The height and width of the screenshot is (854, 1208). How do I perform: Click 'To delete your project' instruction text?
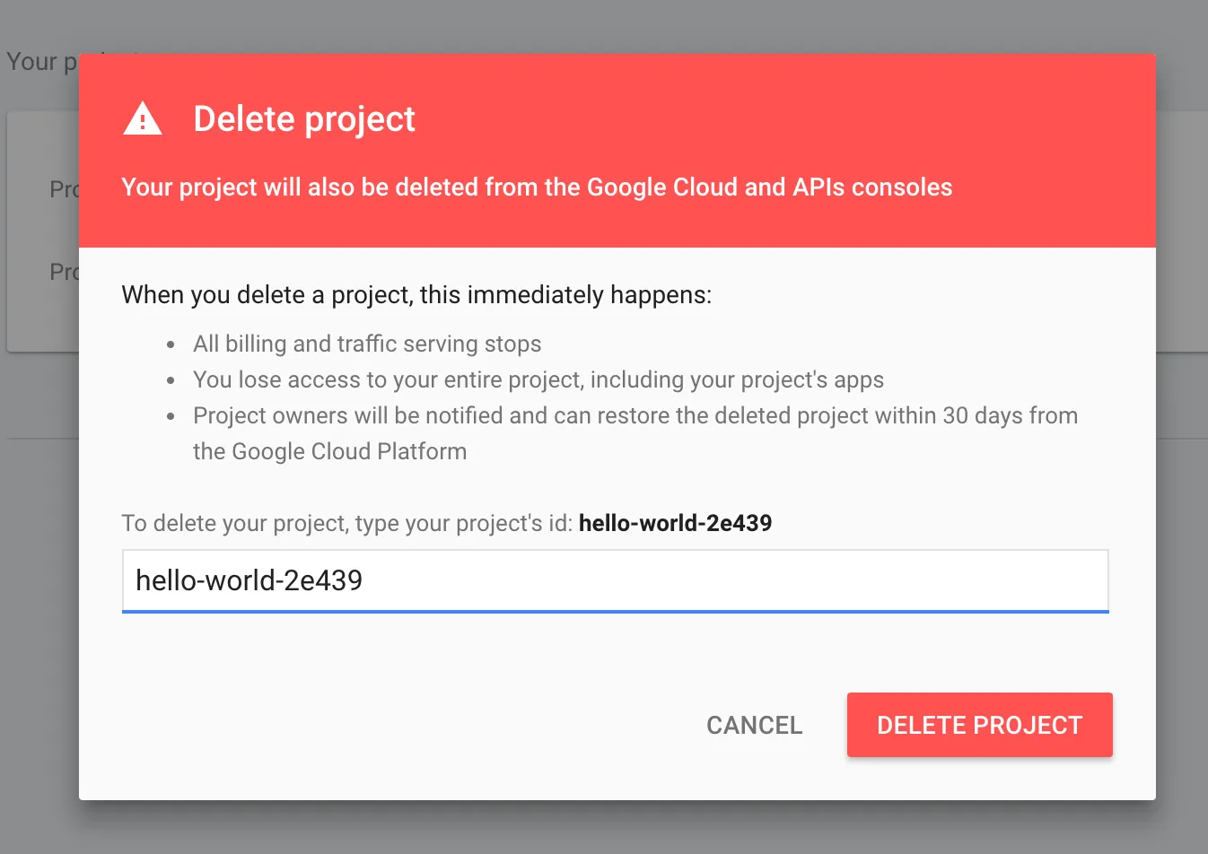pyautogui.click(x=347, y=523)
